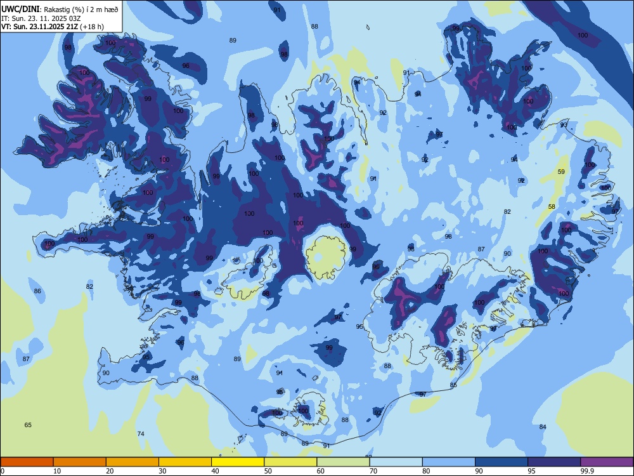Click the 'UWC/DINI' title text
The width and height of the screenshot is (634, 476).
tap(20, 10)
